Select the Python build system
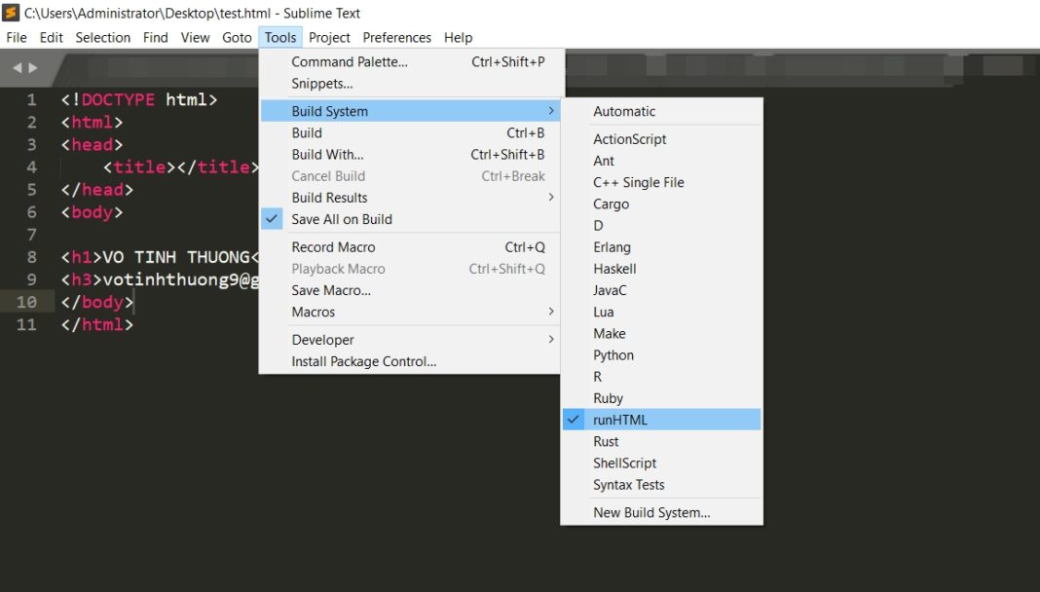The height and width of the screenshot is (592, 1040). tap(613, 354)
